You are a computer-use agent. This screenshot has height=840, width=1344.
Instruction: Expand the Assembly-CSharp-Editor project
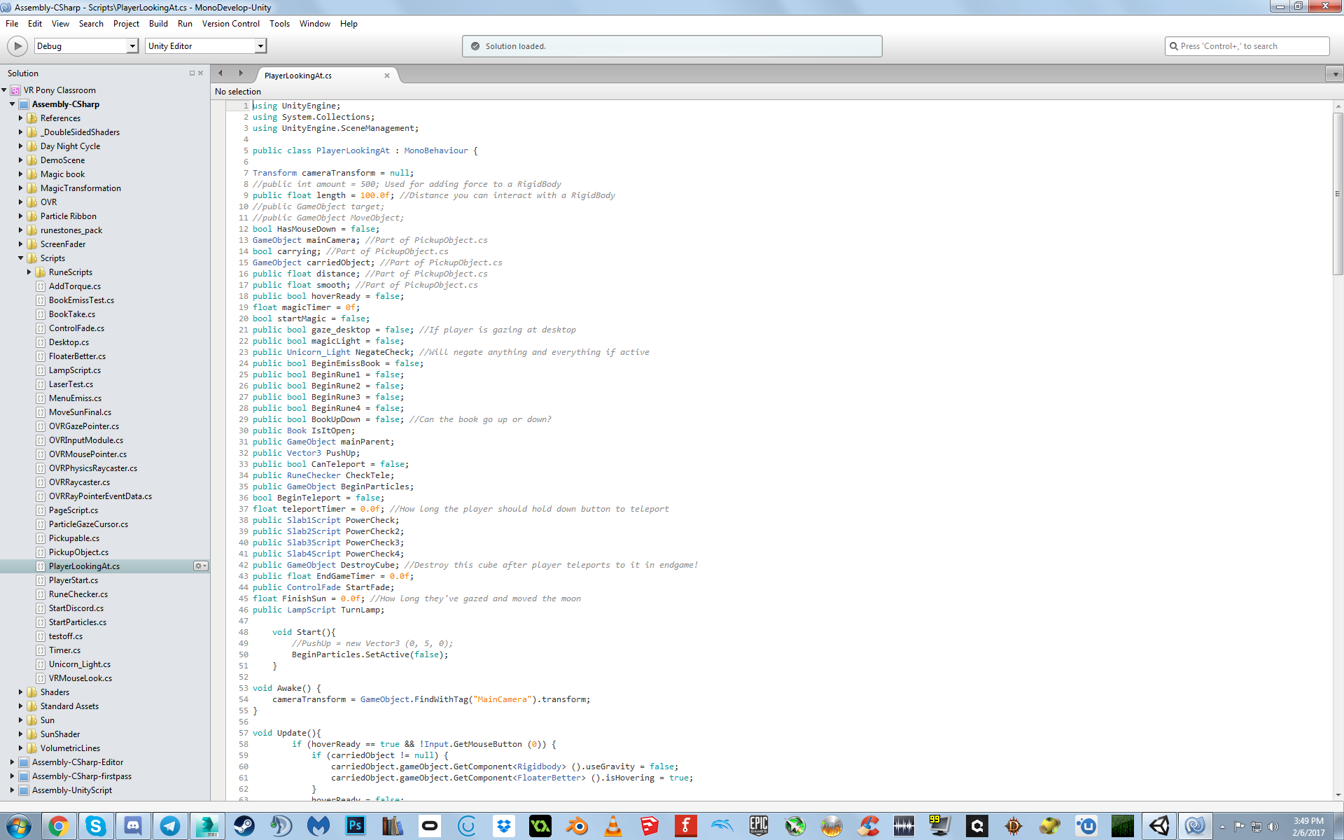12,762
